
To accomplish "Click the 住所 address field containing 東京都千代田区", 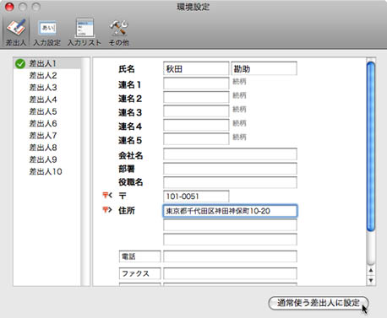I will point(230,211).
